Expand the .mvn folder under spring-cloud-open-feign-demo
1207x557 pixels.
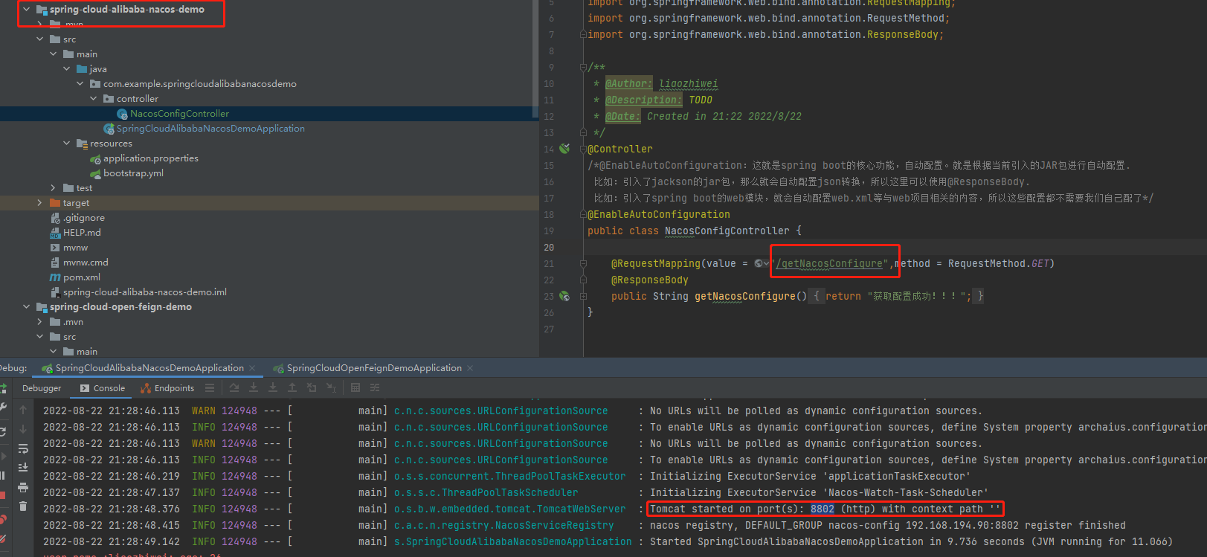click(x=40, y=322)
